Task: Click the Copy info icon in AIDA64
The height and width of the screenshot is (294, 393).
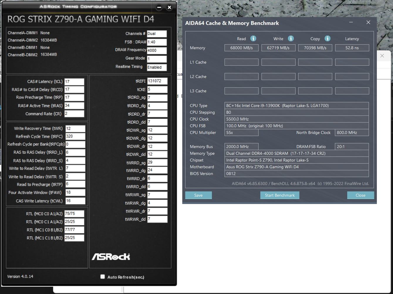Action: (328, 38)
